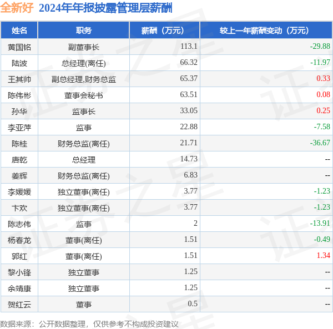Click change value 0.25
333x329 pixels.
[323, 111]
